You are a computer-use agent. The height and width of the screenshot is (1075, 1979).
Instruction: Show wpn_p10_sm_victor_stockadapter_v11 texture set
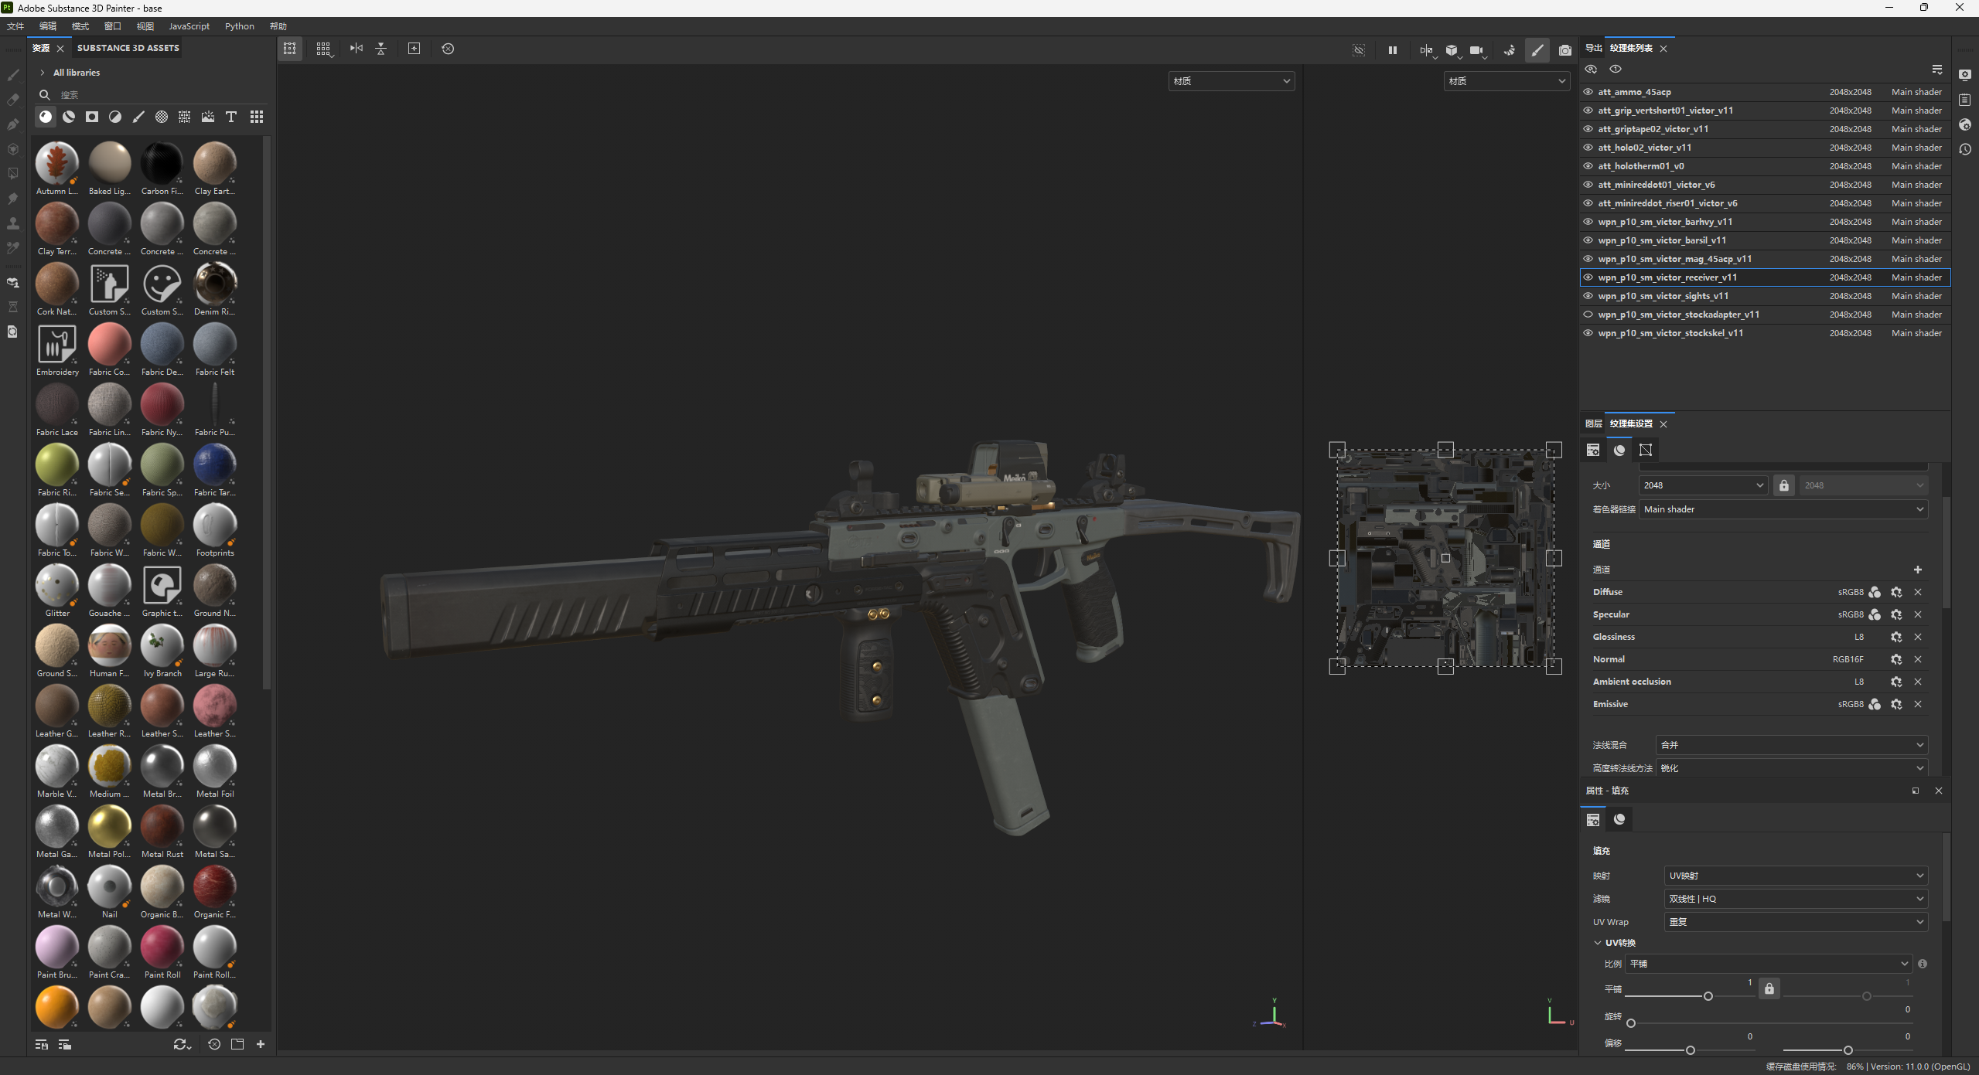click(x=1588, y=315)
